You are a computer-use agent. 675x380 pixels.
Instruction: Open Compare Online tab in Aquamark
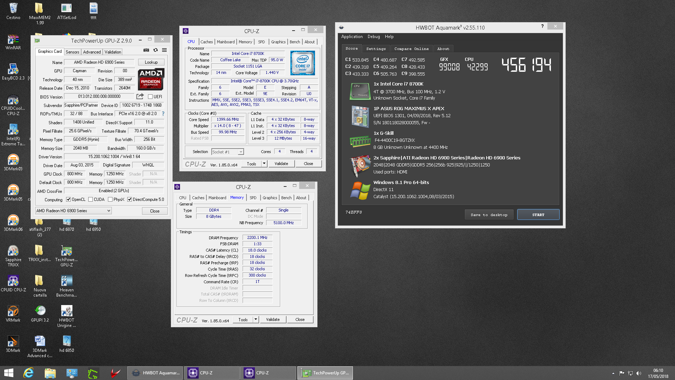[x=411, y=49]
